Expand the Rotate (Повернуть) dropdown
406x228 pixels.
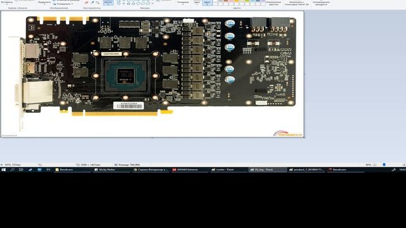[63, 4]
